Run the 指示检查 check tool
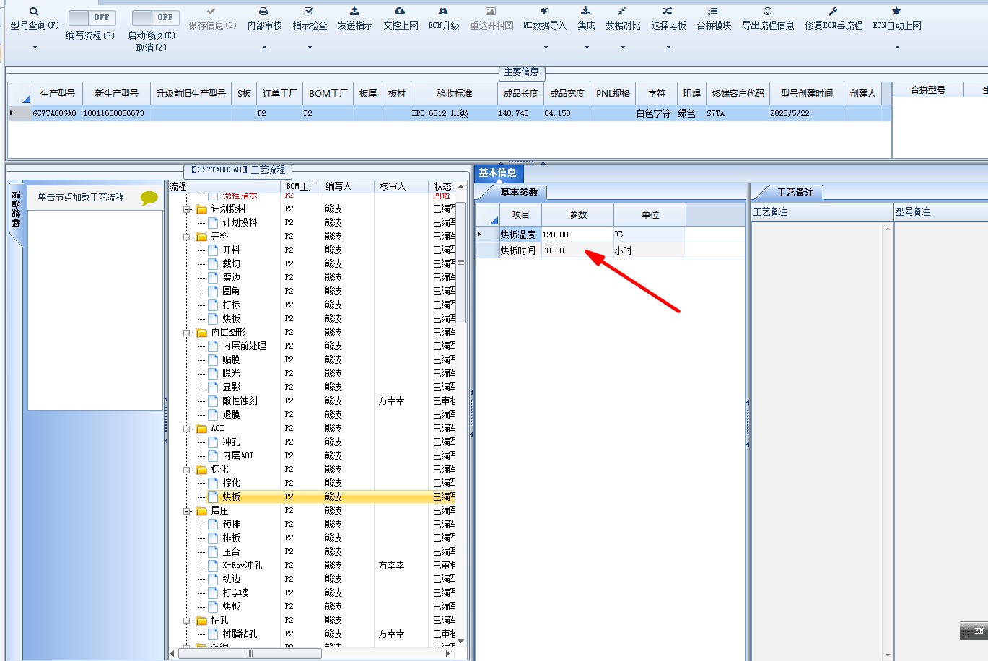This screenshot has height=661, width=988. click(310, 19)
